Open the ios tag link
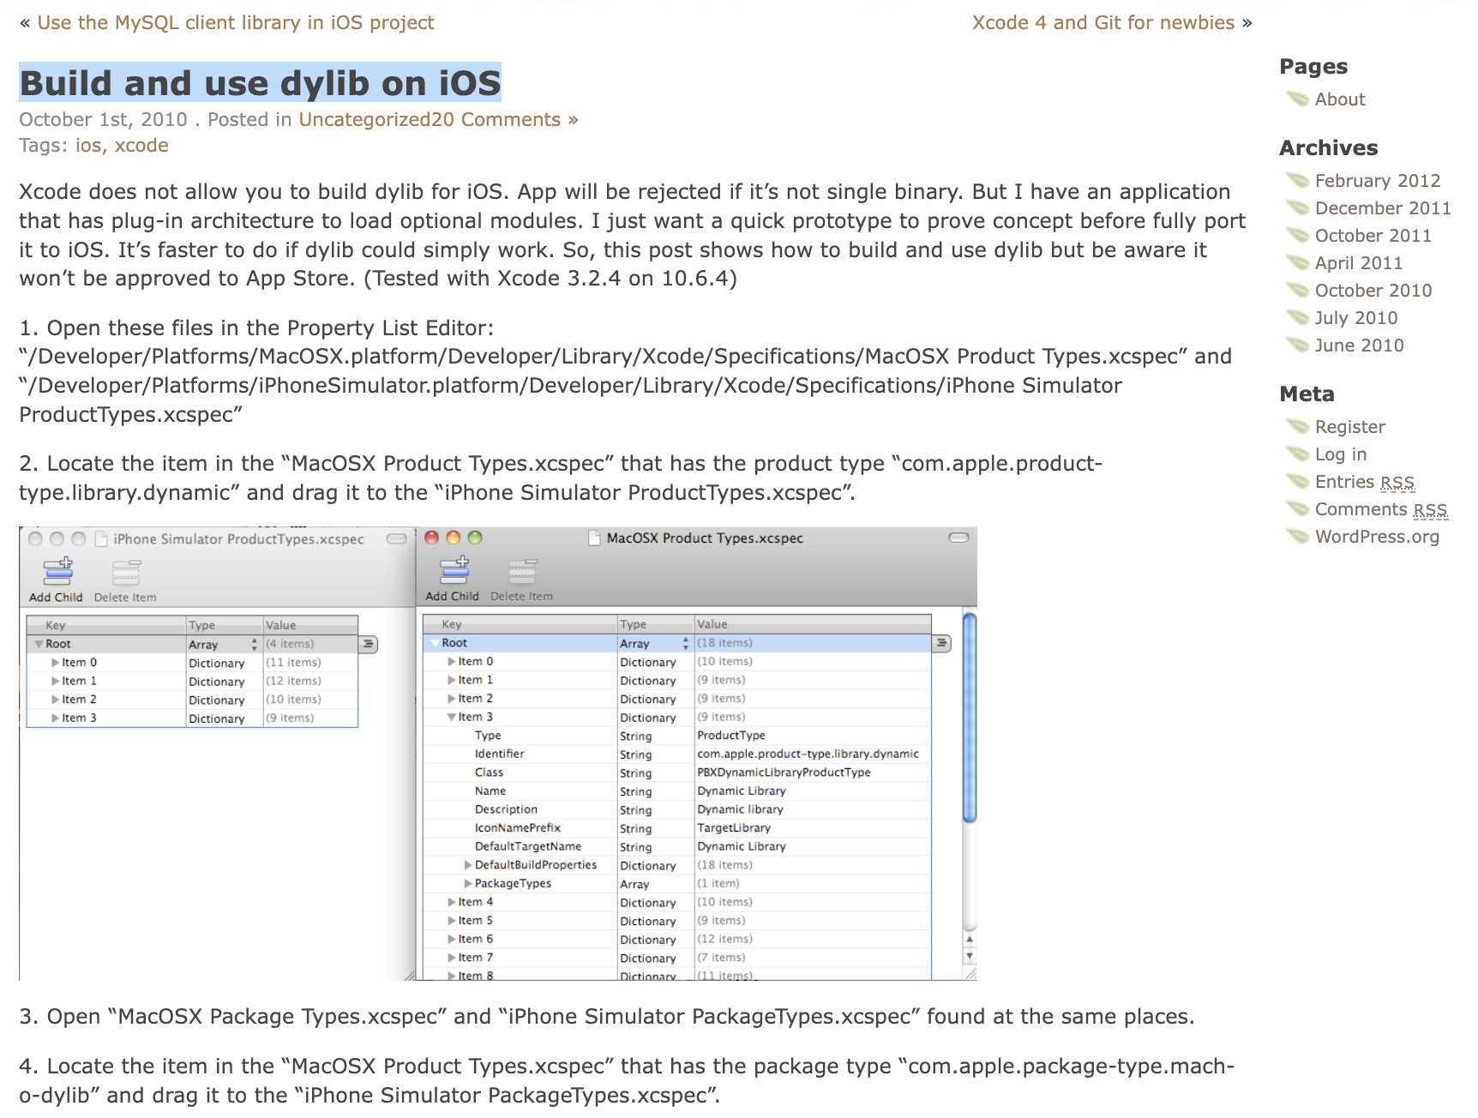The image size is (1478, 1118). [x=88, y=145]
